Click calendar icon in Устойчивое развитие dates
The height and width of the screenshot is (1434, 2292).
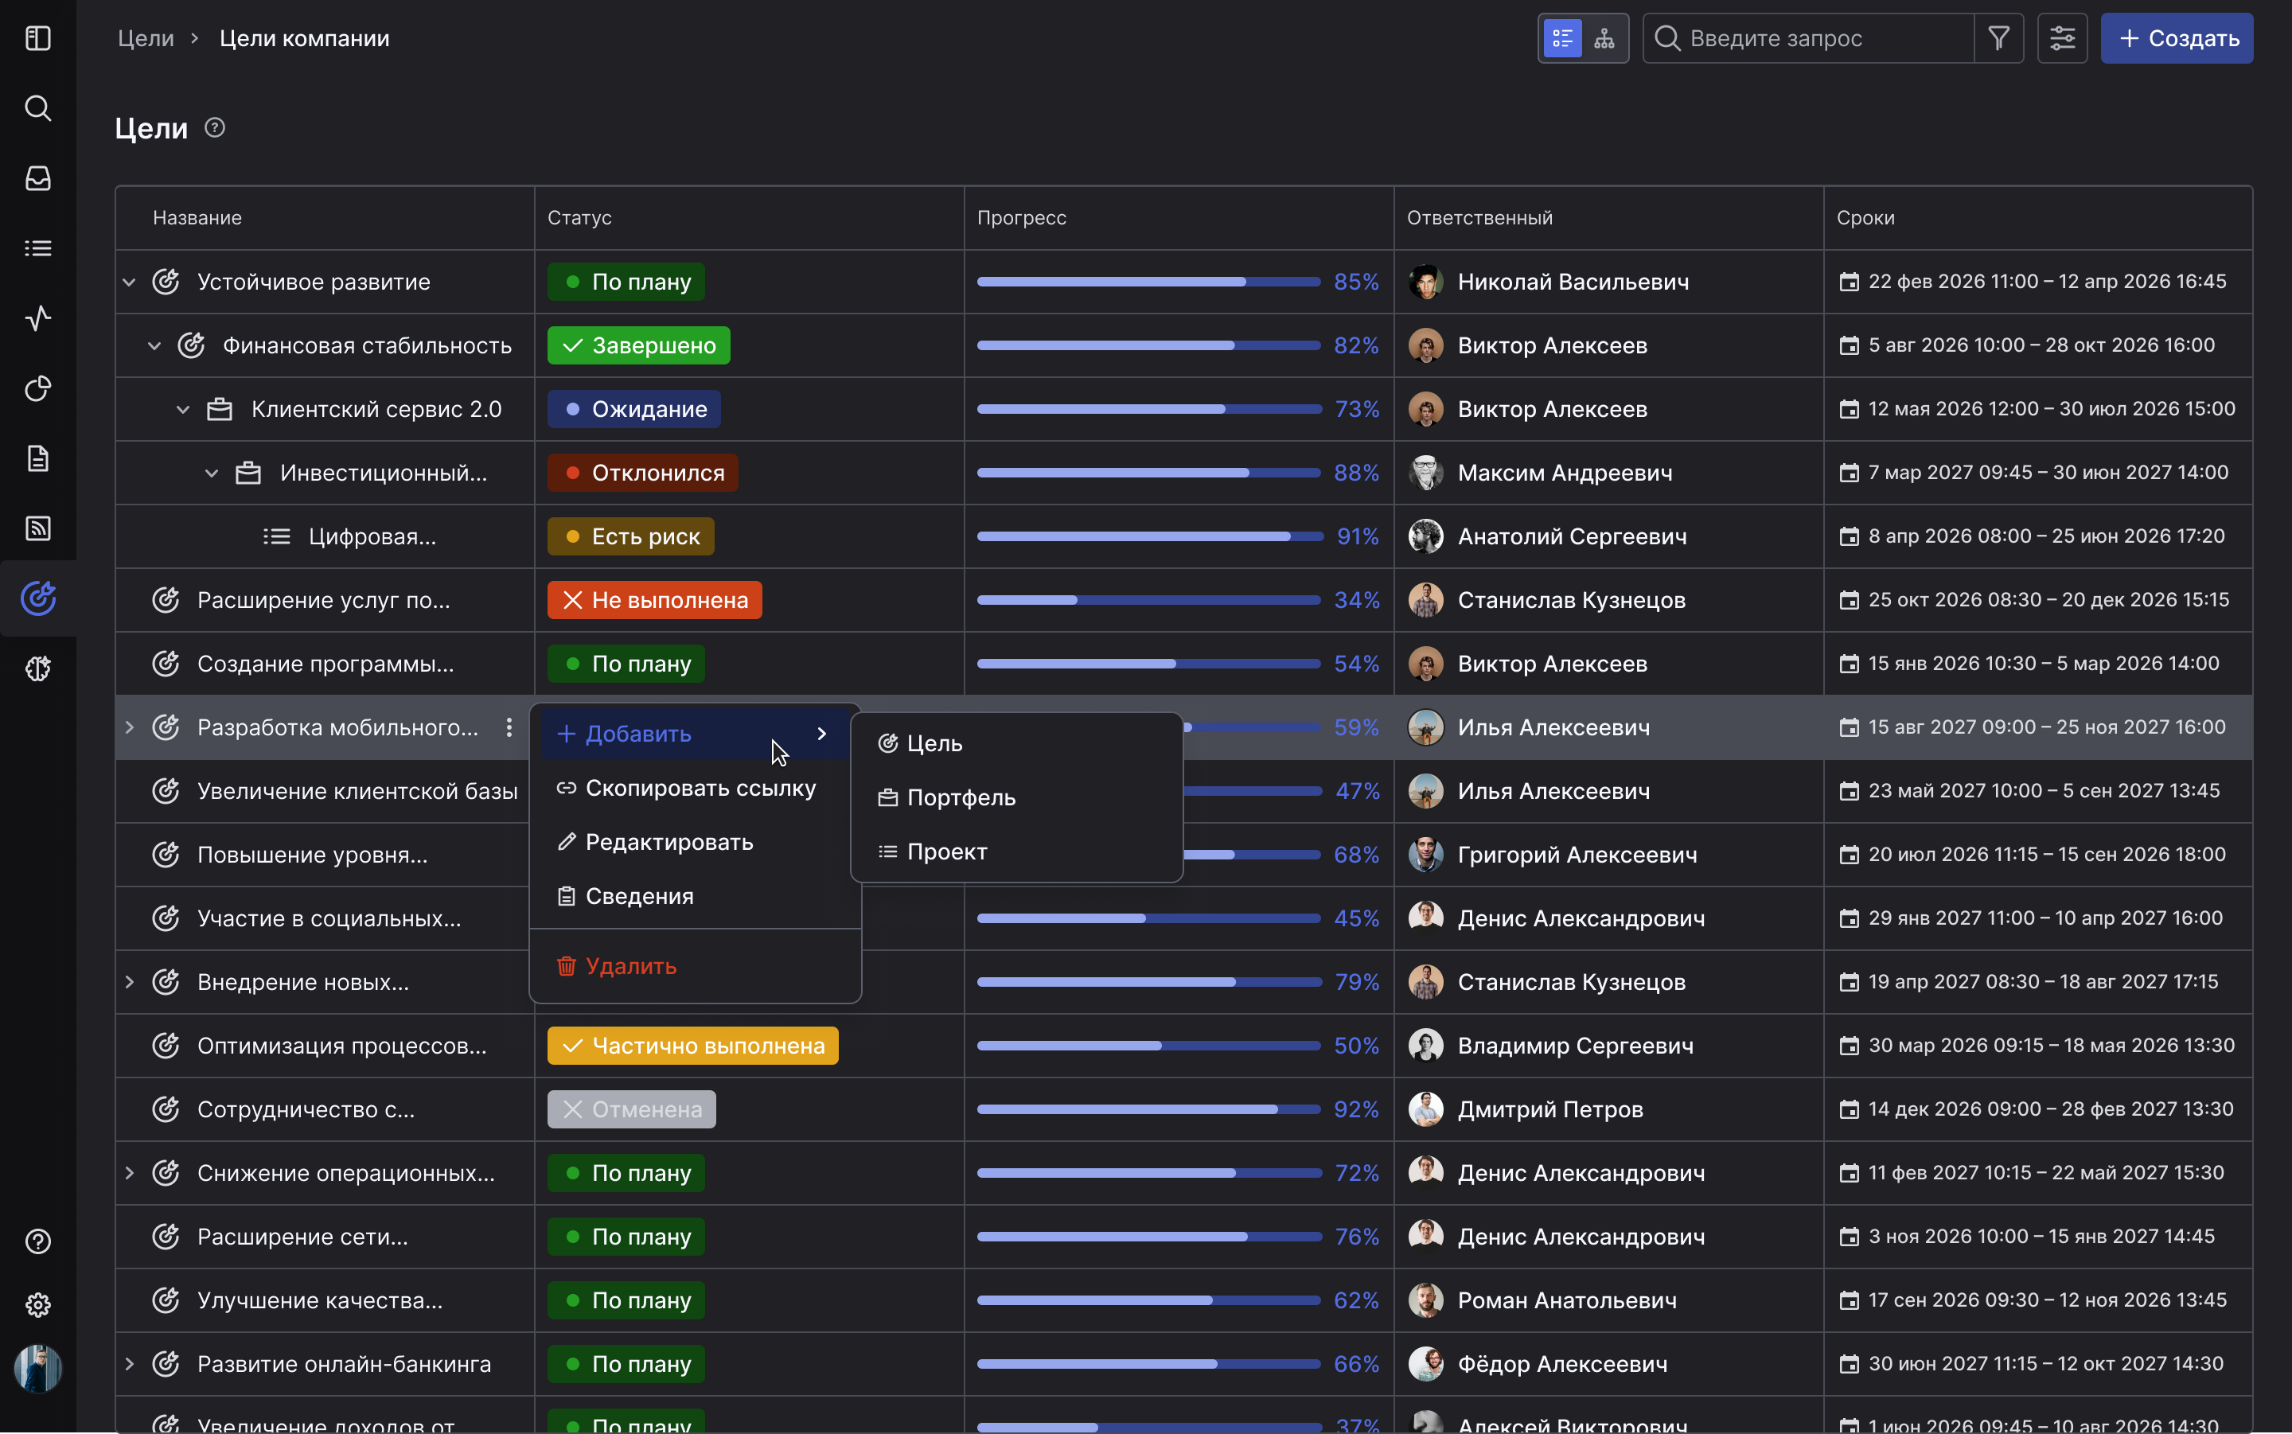(x=1850, y=282)
